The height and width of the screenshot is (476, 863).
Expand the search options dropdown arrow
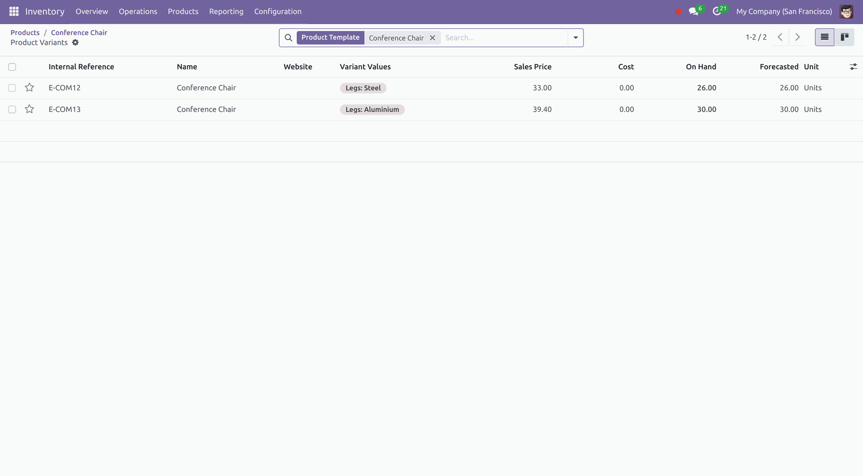(576, 38)
